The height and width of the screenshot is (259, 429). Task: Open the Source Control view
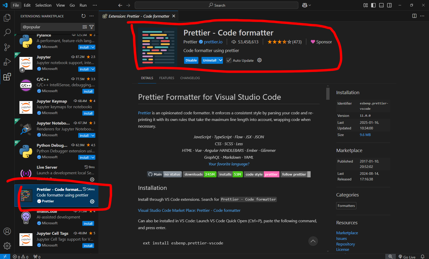coord(7,47)
